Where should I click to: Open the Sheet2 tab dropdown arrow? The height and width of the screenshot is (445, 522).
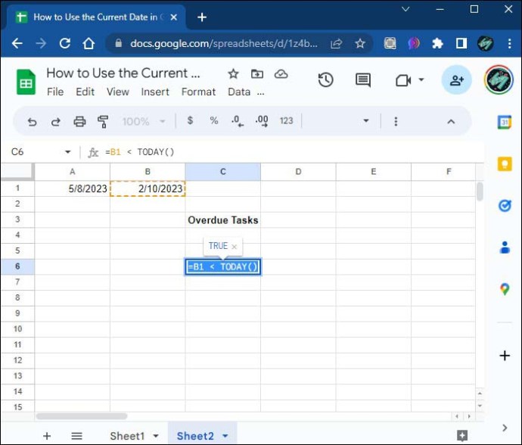(x=225, y=436)
